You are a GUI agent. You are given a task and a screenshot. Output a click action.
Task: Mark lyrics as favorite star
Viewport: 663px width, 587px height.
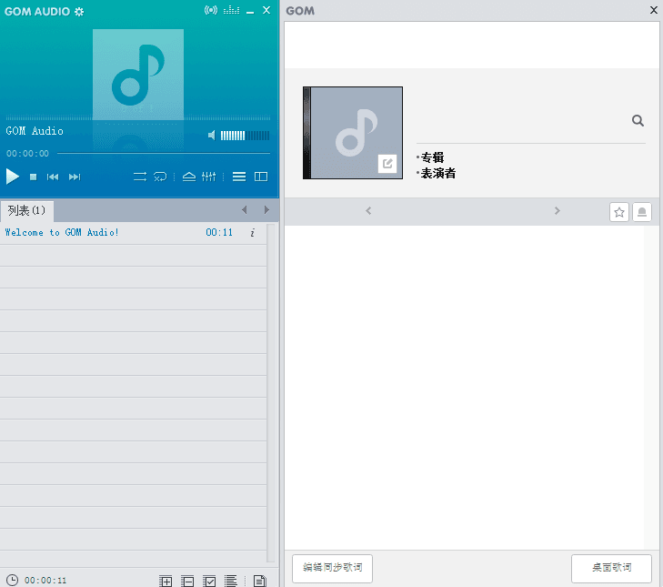click(x=619, y=212)
